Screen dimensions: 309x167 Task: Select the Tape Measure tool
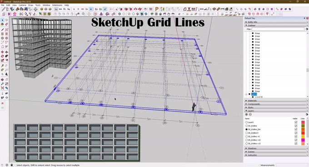click(2, 66)
